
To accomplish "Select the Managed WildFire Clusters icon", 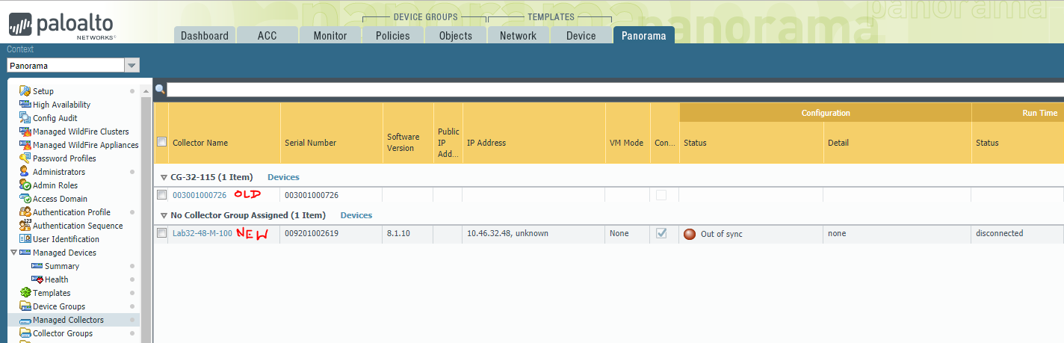I will (25, 132).
